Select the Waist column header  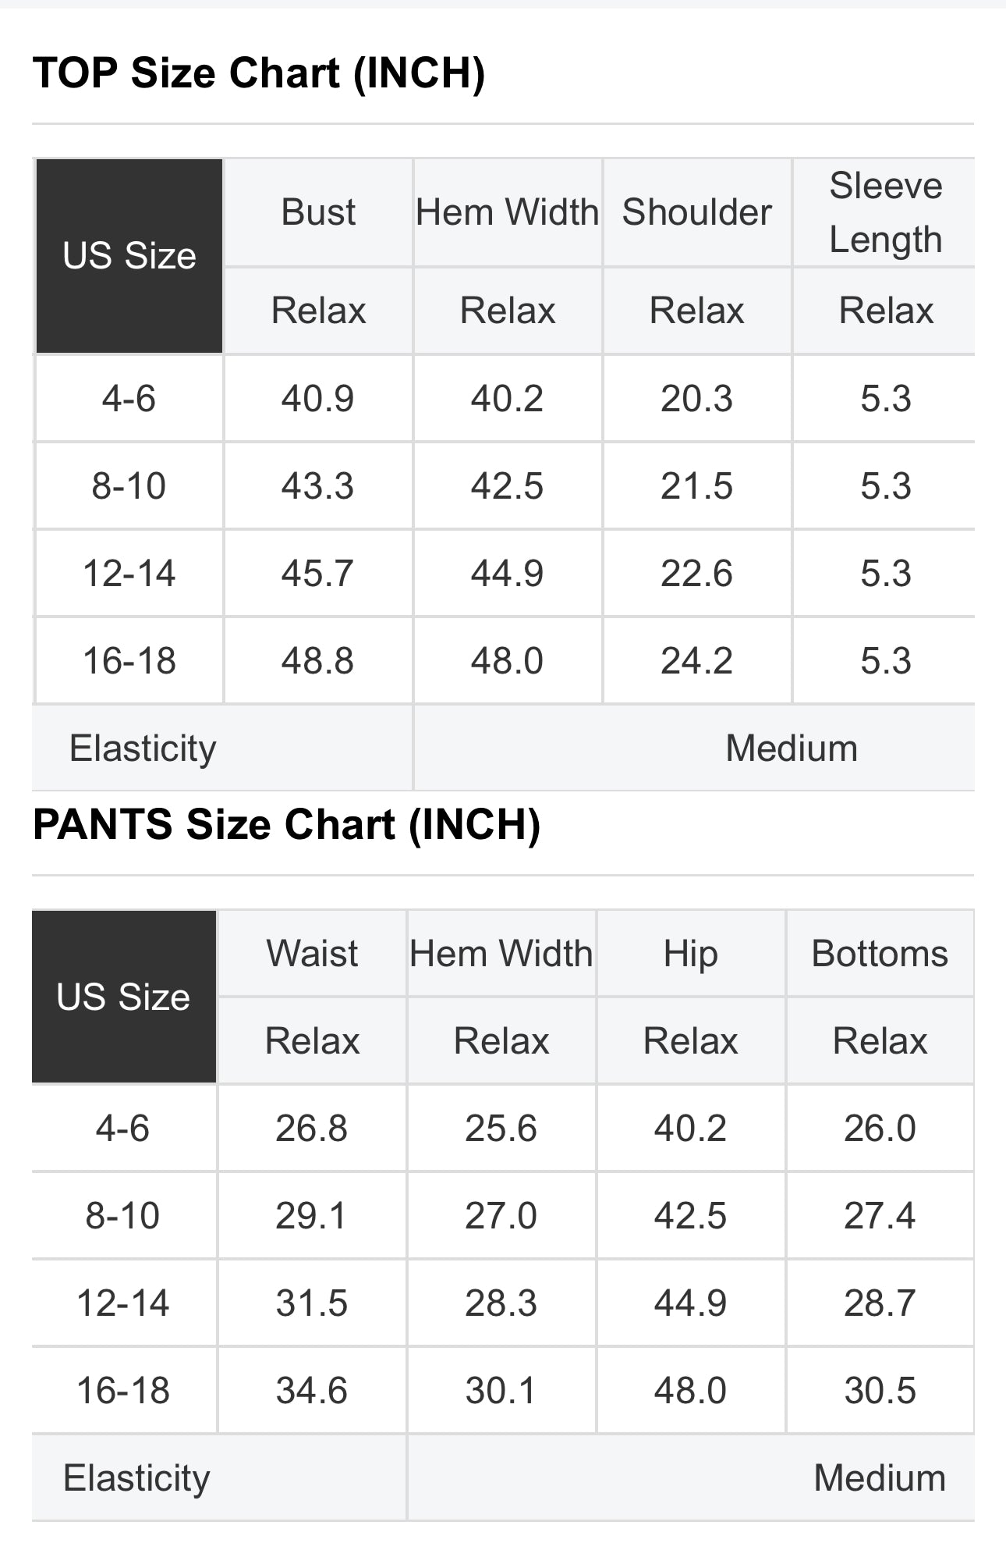(312, 954)
